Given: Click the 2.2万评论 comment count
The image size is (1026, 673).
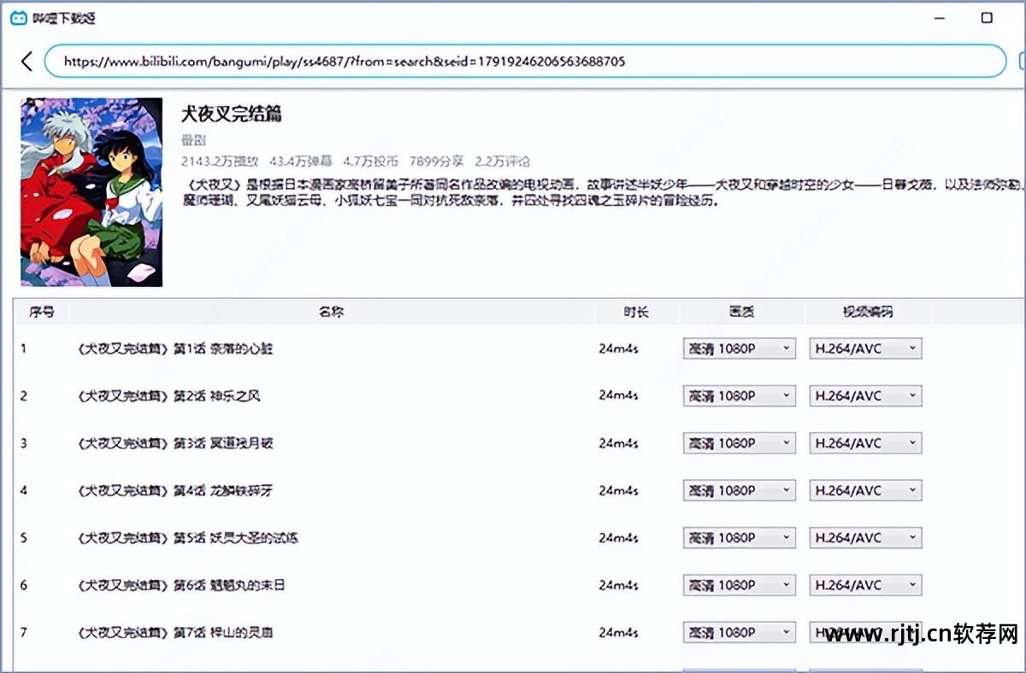Looking at the screenshot, I should tap(502, 161).
